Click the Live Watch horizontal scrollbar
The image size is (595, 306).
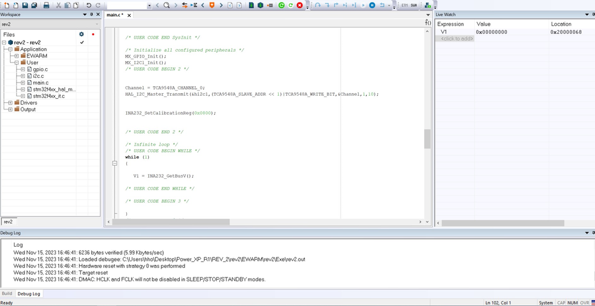(x=503, y=223)
